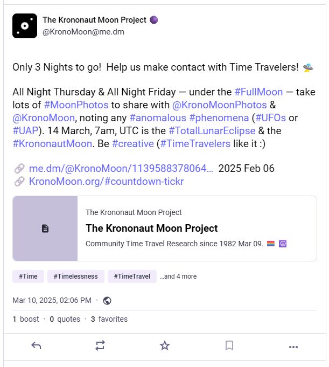This screenshot has width=329, height=367.
Task: Click the public visibility globe icon
Action: click(x=107, y=301)
